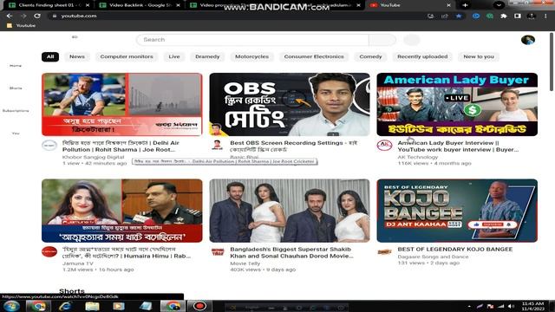Select the Live filter chip
This screenshot has width=555, height=312.
pyautogui.click(x=174, y=56)
